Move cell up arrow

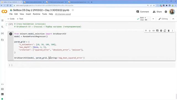tap(146, 31)
